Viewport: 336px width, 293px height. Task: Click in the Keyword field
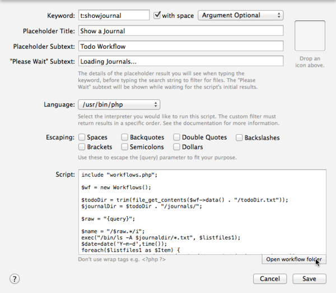point(114,15)
